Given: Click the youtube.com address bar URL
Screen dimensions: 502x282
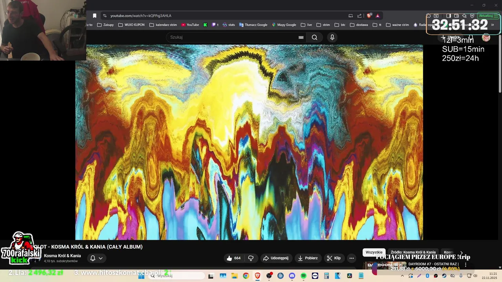Looking at the screenshot, I should tap(141, 16).
